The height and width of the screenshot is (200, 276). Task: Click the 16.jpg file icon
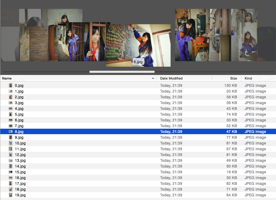[x=11, y=178]
